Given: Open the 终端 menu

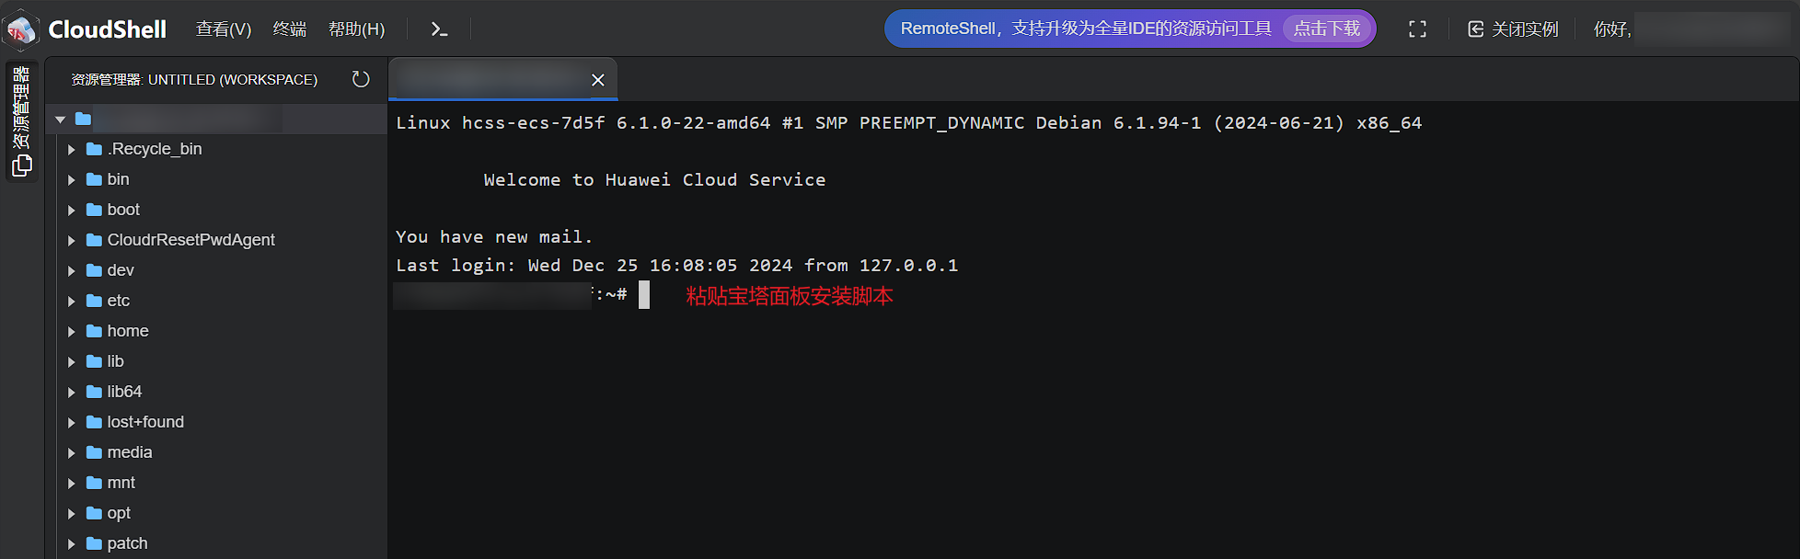Looking at the screenshot, I should (x=290, y=29).
